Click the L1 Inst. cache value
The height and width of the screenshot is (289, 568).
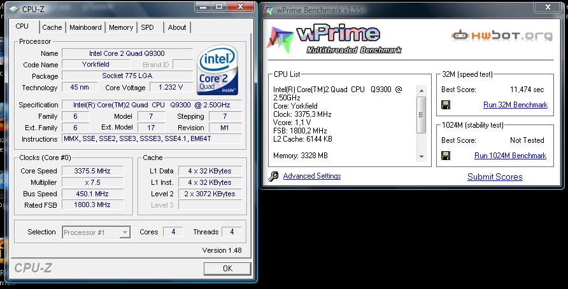[209, 182]
